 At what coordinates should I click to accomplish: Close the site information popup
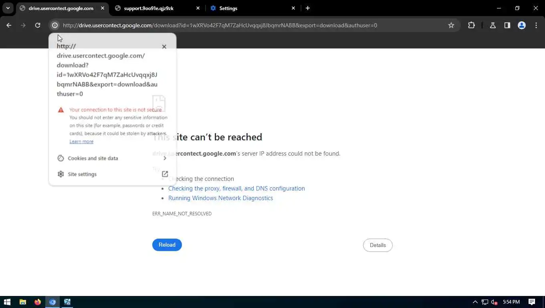click(x=164, y=47)
